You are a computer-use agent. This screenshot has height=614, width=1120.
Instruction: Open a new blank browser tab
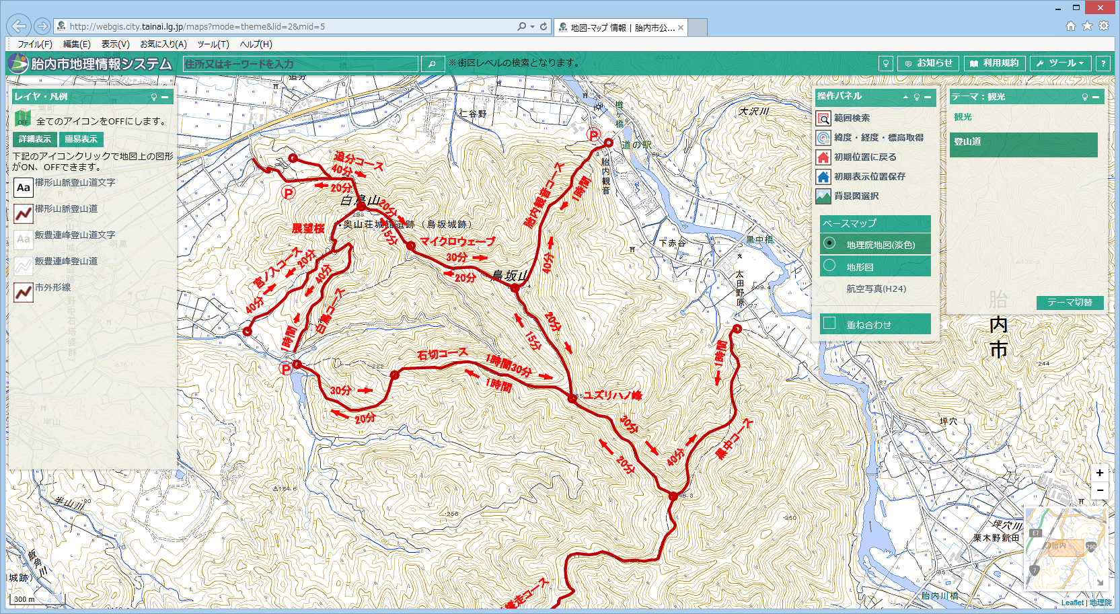click(698, 28)
